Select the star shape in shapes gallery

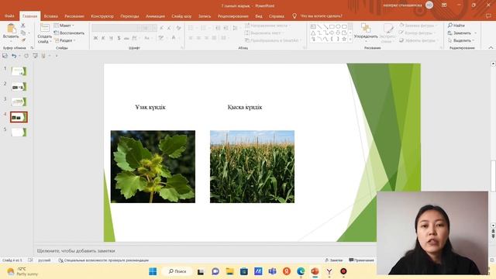(344, 39)
